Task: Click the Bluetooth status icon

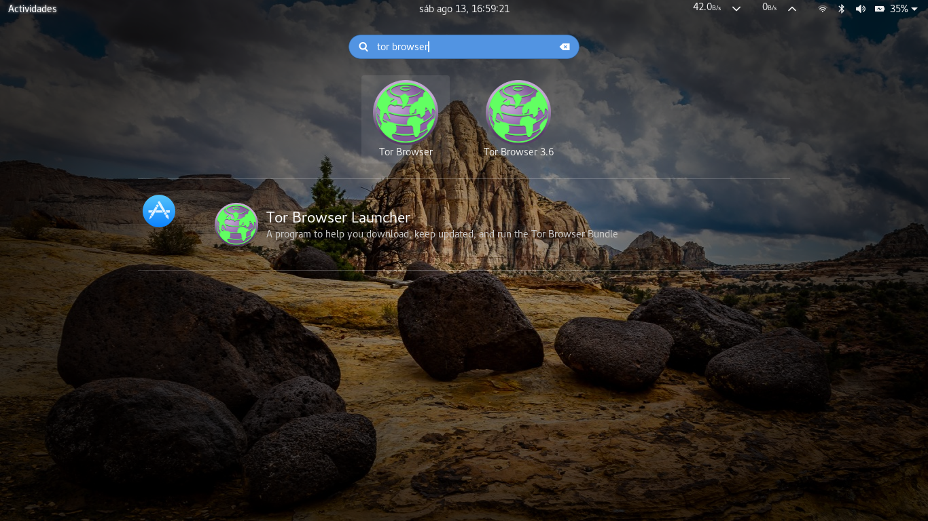Action: click(x=841, y=9)
